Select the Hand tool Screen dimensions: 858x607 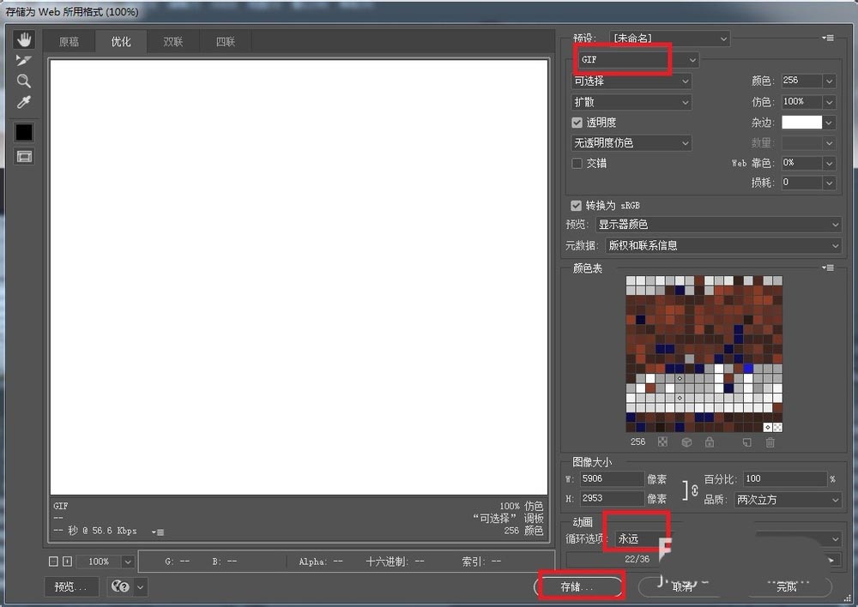coord(24,39)
